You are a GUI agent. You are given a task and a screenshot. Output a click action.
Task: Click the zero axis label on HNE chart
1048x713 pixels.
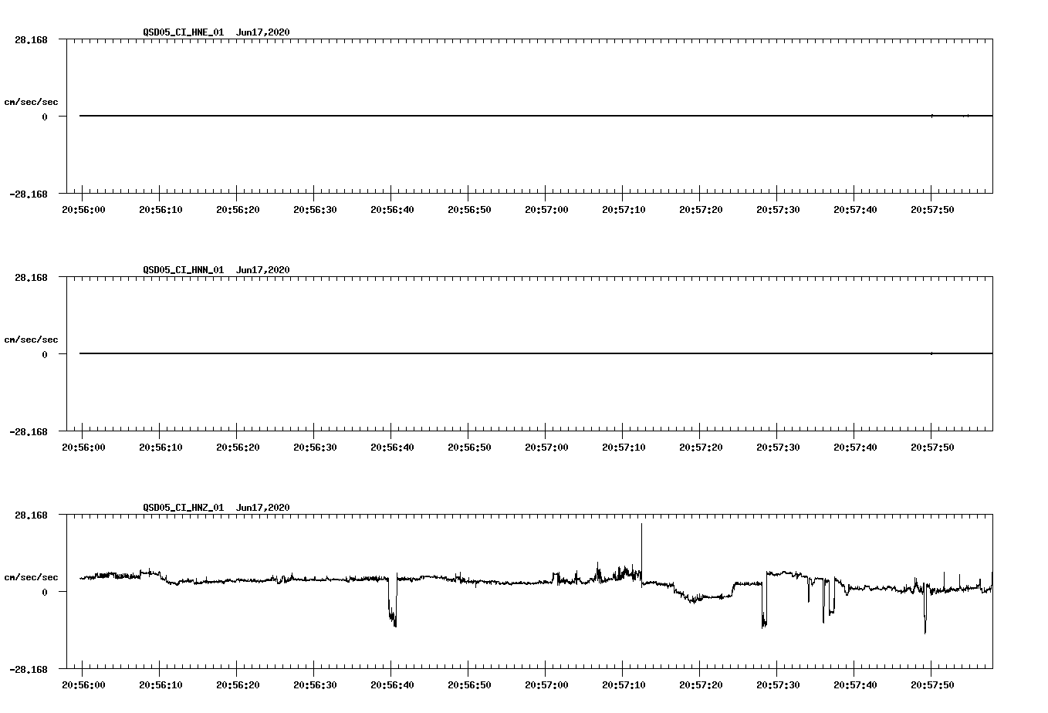45,117
